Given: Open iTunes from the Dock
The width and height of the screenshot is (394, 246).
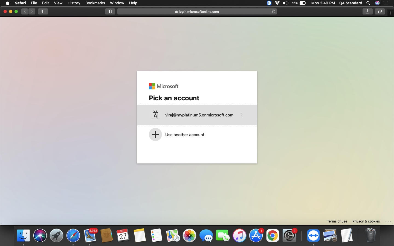Looking at the screenshot, I should [239, 236].
